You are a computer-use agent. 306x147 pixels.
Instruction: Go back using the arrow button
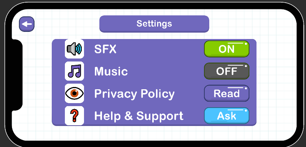coord(27,24)
